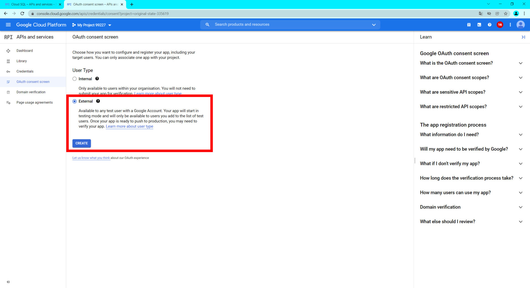
Task: Open Page usage agreements in the sidebar
Action: pyautogui.click(x=33, y=102)
